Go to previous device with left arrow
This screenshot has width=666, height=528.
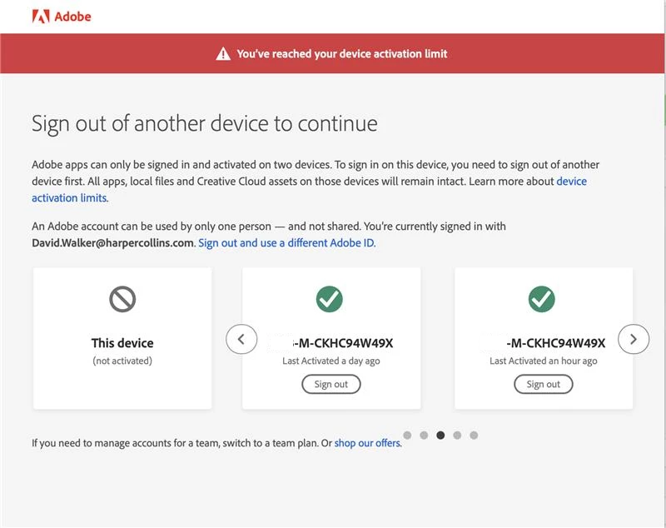(x=241, y=339)
